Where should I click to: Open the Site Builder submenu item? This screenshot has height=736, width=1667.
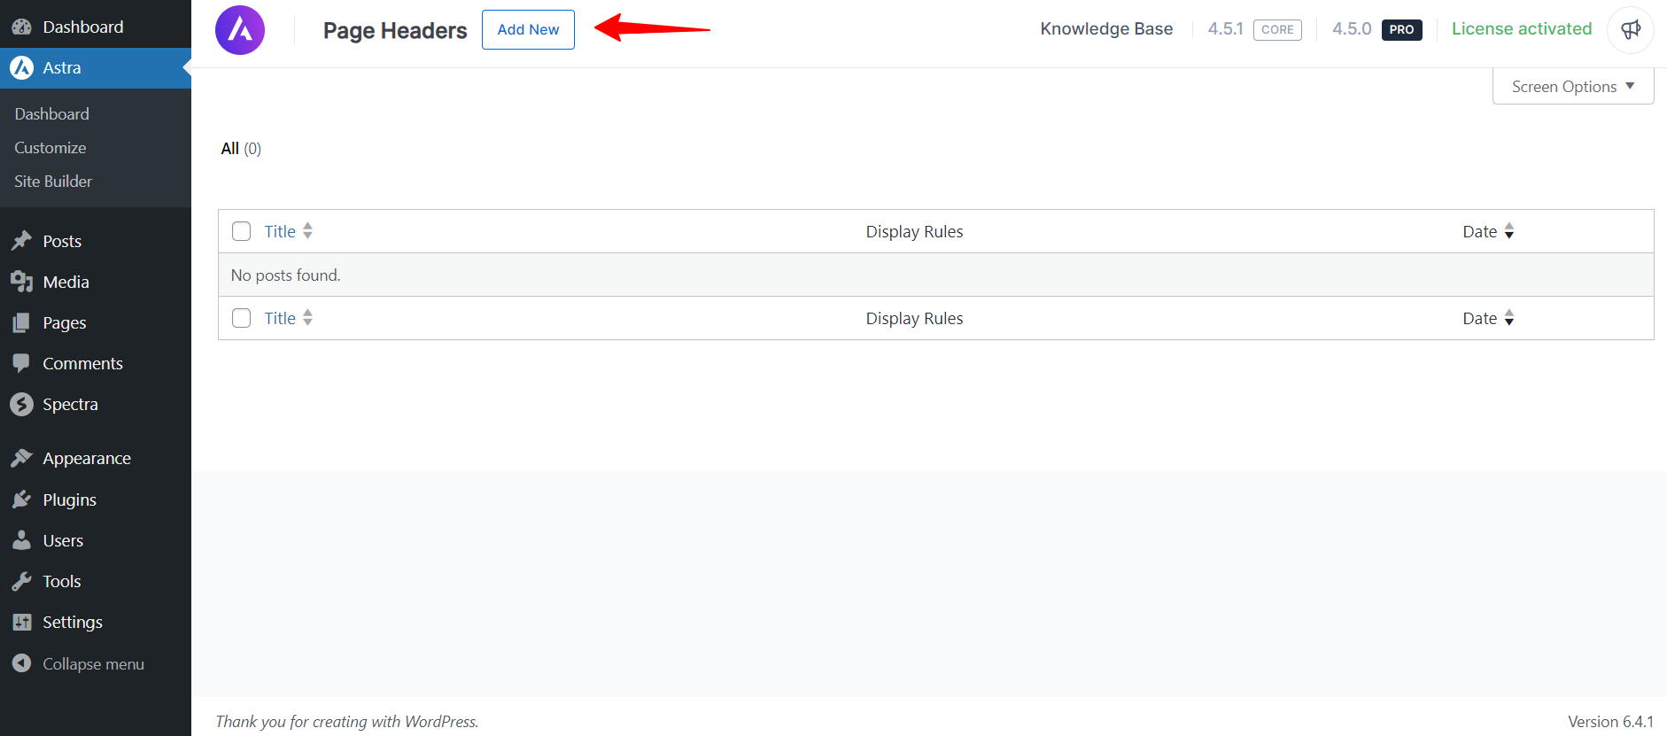pyautogui.click(x=53, y=181)
